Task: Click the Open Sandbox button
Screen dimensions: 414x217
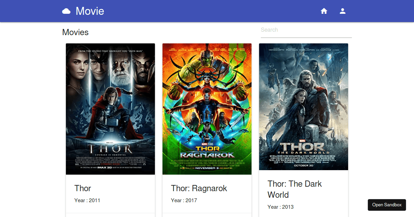Action: [387, 205]
